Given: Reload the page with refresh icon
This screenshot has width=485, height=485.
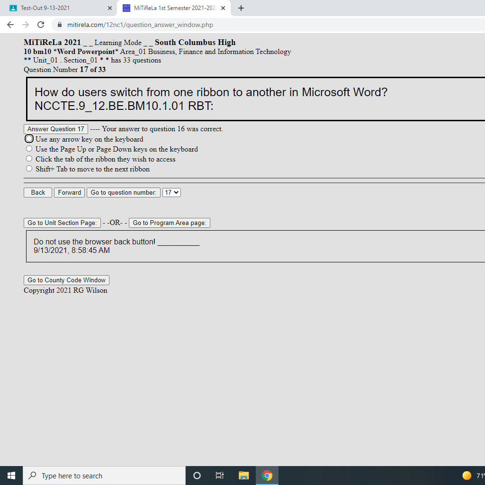Looking at the screenshot, I should (41, 25).
